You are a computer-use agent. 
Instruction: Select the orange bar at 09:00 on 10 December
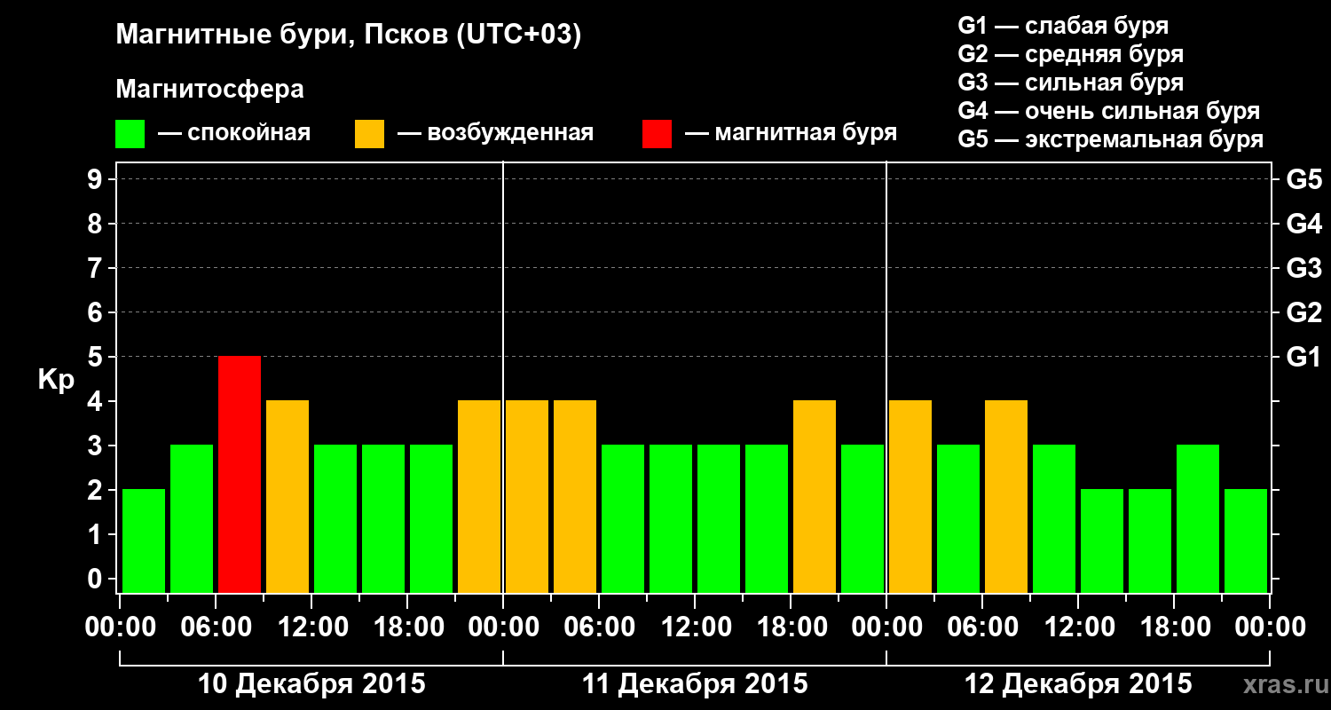pos(287,496)
